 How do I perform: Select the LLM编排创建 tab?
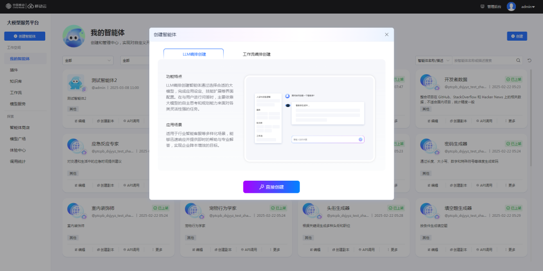194,54
